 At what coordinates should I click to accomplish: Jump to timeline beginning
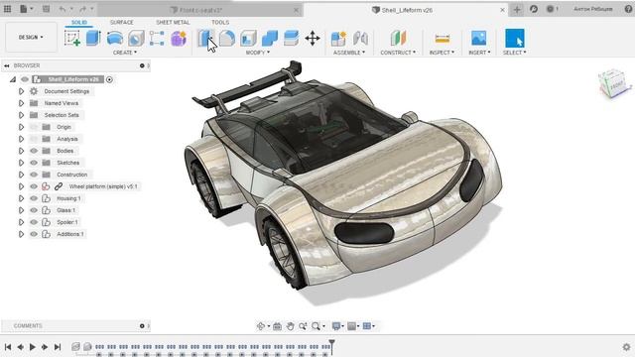8,347
